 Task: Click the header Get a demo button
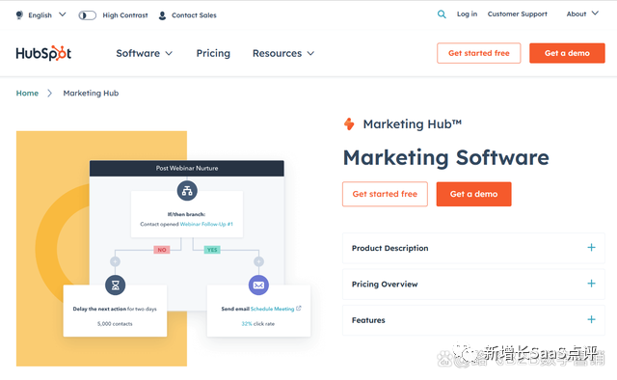(567, 53)
